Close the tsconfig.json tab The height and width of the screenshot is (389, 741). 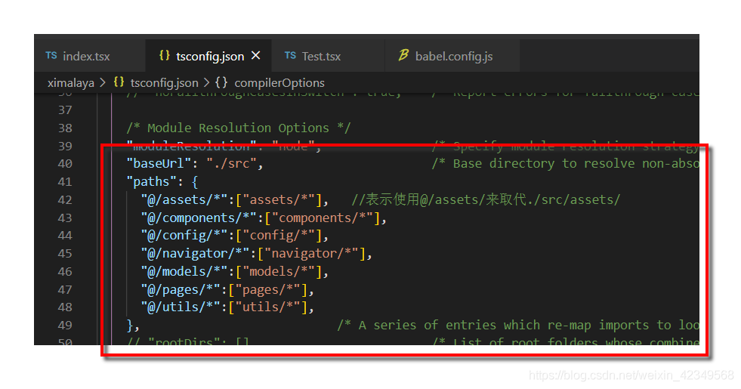[x=255, y=56]
